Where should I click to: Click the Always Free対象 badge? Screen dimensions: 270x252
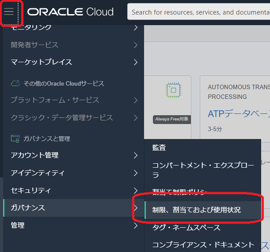pyautogui.click(x=172, y=119)
